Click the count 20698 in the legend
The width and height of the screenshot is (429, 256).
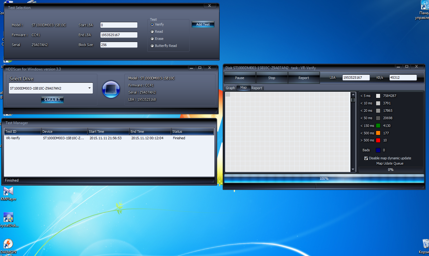tap(388, 118)
